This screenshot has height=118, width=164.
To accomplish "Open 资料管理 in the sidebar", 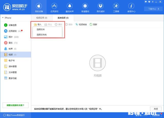I will pyautogui.click(x=16, y=66).
